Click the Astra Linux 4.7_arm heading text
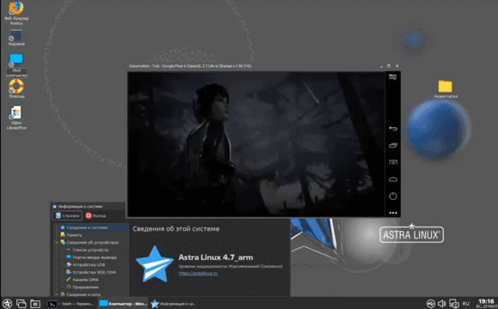This screenshot has width=498, height=309. [216, 257]
